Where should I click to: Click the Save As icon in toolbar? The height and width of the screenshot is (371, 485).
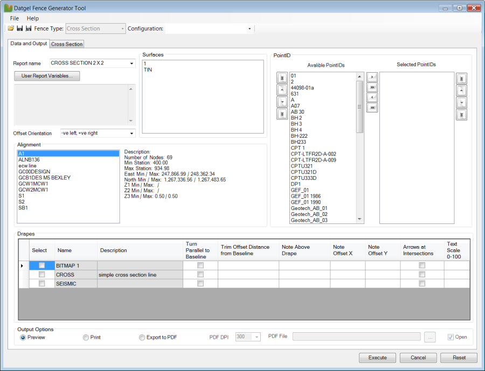[29, 29]
